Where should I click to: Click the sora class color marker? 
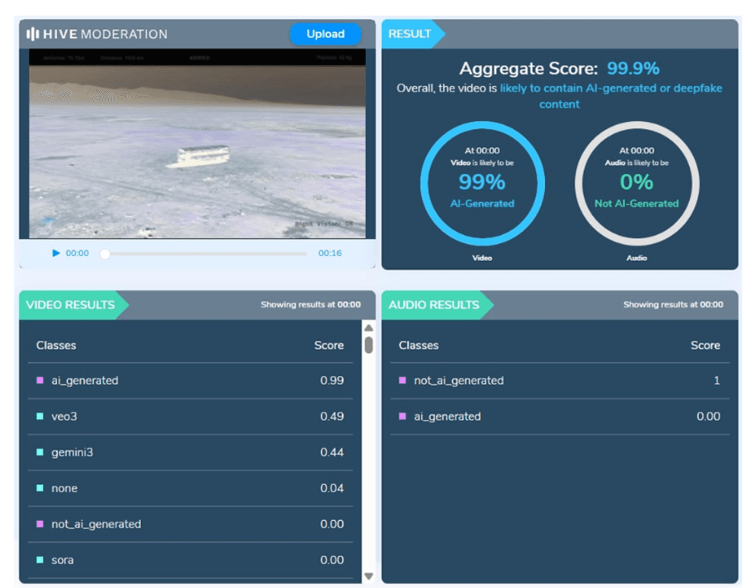point(40,560)
